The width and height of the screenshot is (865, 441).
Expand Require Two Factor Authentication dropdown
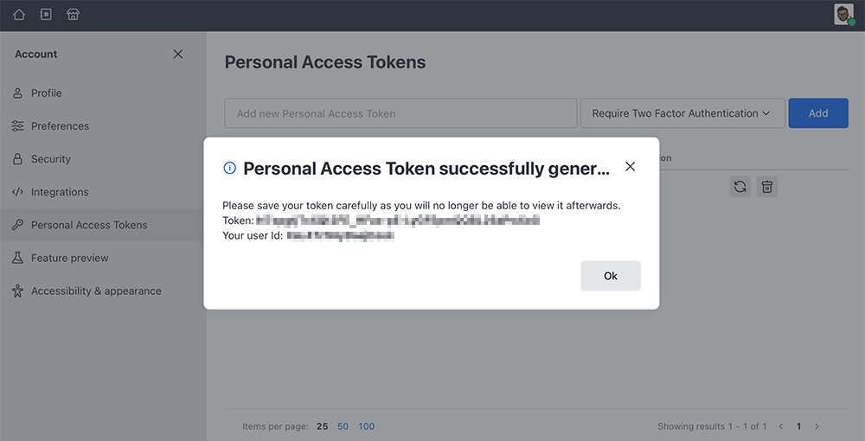tap(682, 113)
